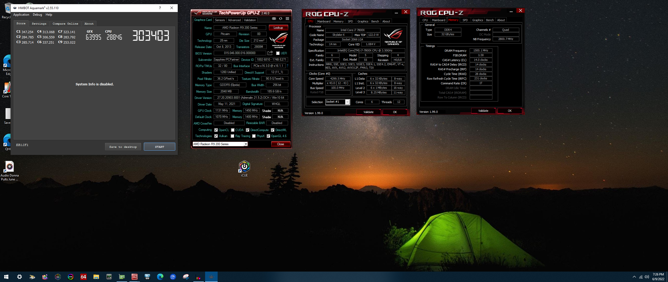Click Validate in the left CPU-Z window

pyautogui.click(x=368, y=112)
